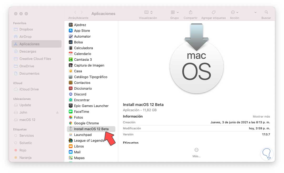Viewport: 284px width, 173px height.
Task: Open the Grupo dropdown
Action: tap(175, 12)
